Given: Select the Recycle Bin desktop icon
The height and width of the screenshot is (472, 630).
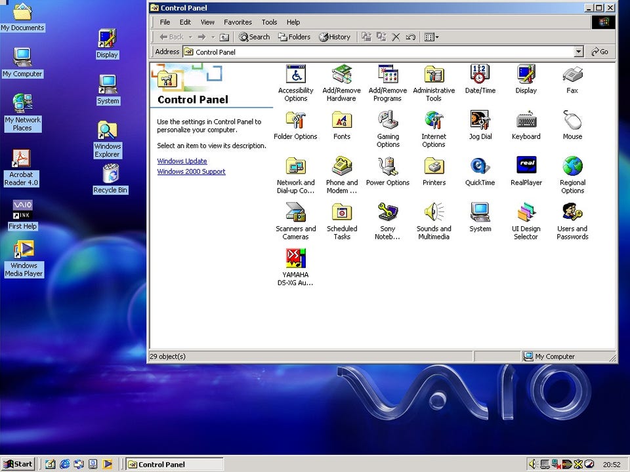Looking at the screenshot, I should click(x=110, y=180).
